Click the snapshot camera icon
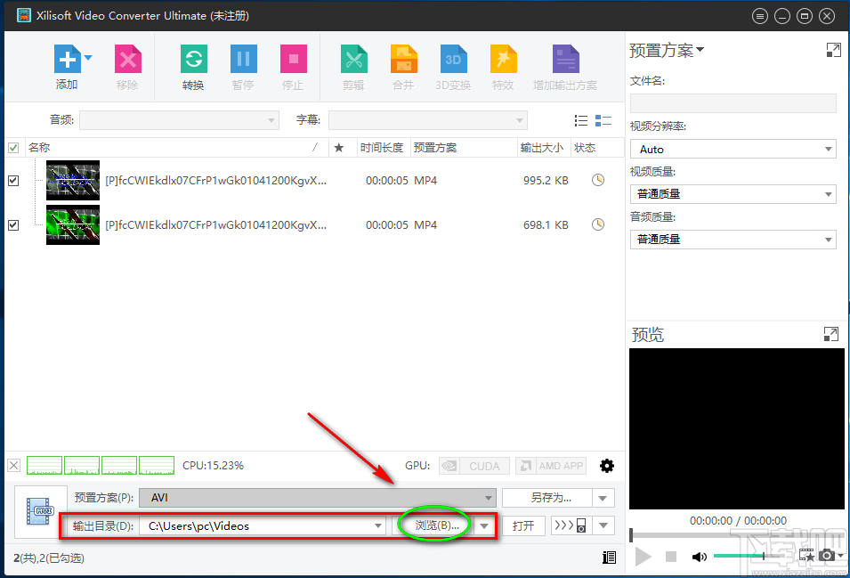This screenshot has height=578, width=850. pos(827,555)
